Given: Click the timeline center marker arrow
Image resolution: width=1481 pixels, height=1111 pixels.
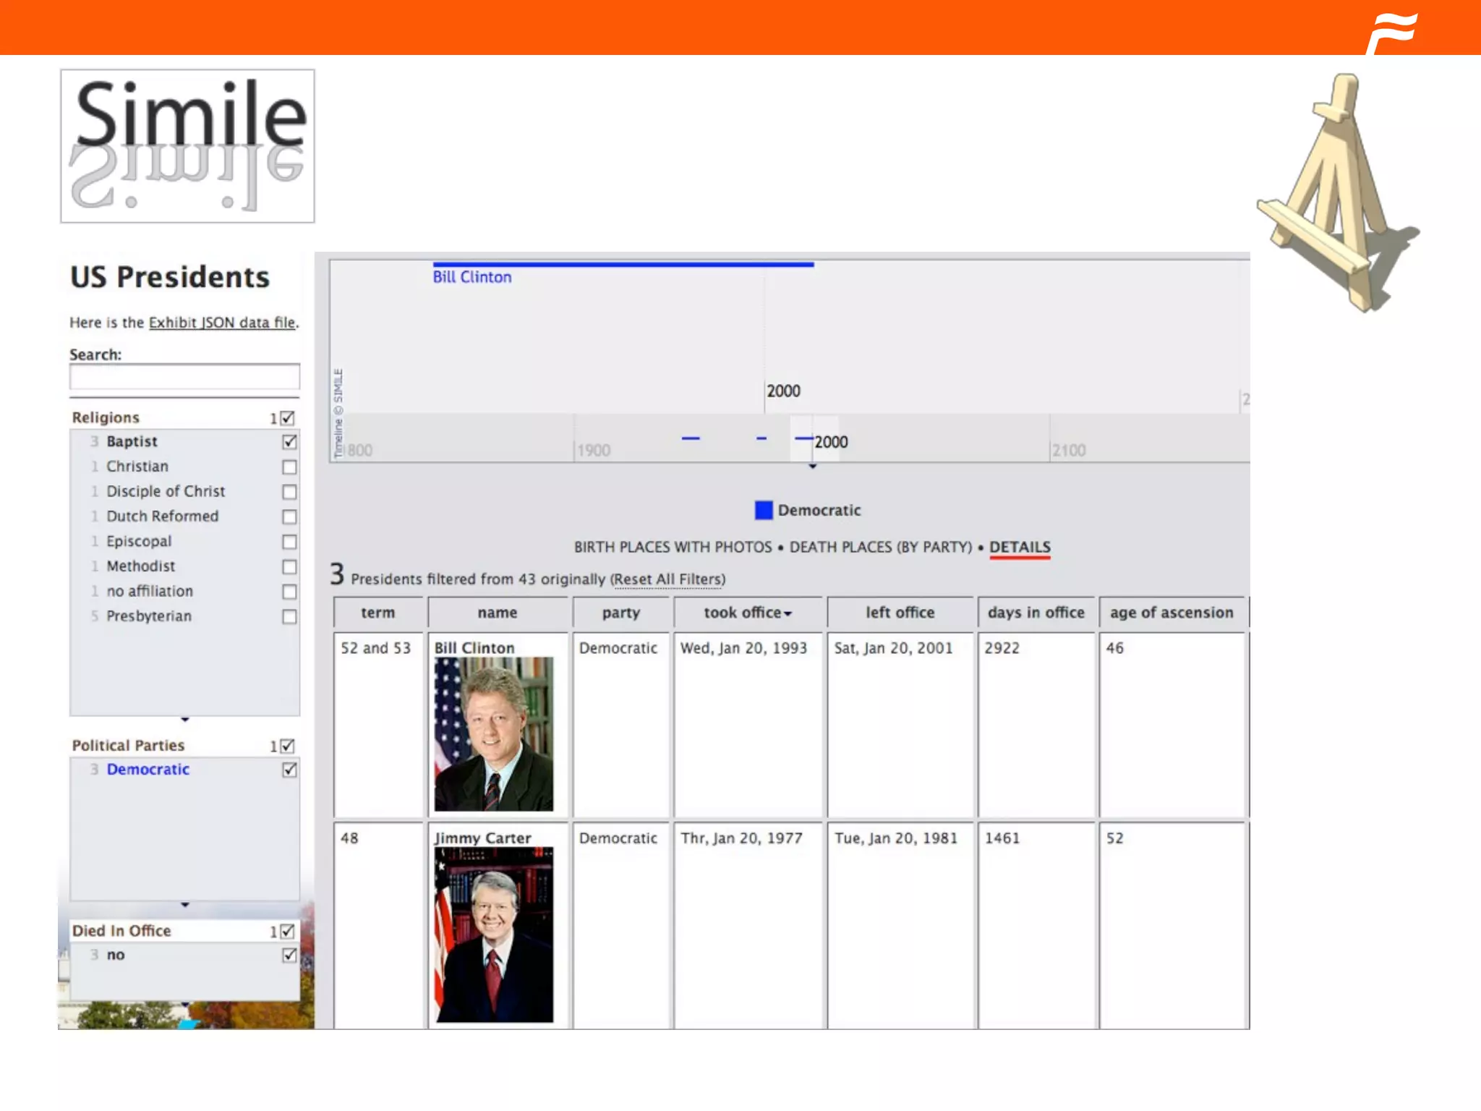Looking at the screenshot, I should [813, 467].
